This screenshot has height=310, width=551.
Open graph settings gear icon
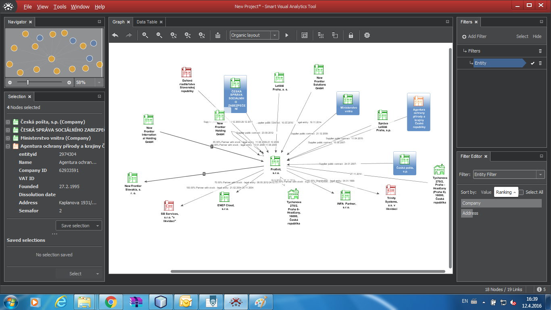367,36
